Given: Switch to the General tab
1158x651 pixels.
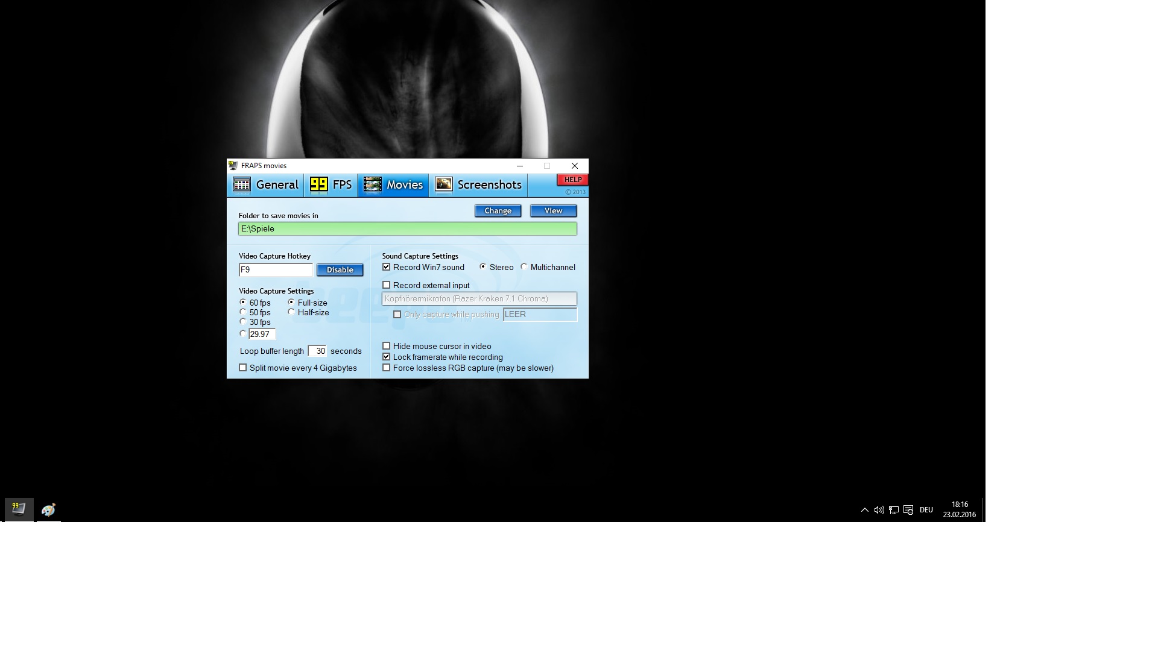Looking at the screenshot, I should tap(266, 185).
